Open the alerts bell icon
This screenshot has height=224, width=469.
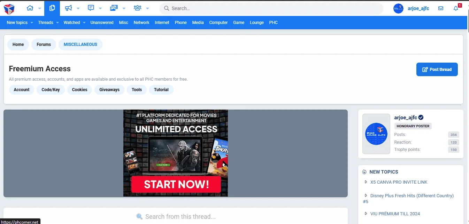[456, 8]
